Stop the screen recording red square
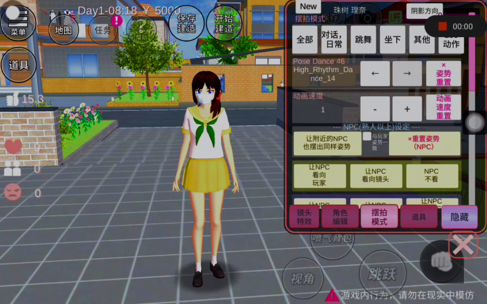This screenshot has height=304, width=487. pyautogui.click(x=442, y=26)
